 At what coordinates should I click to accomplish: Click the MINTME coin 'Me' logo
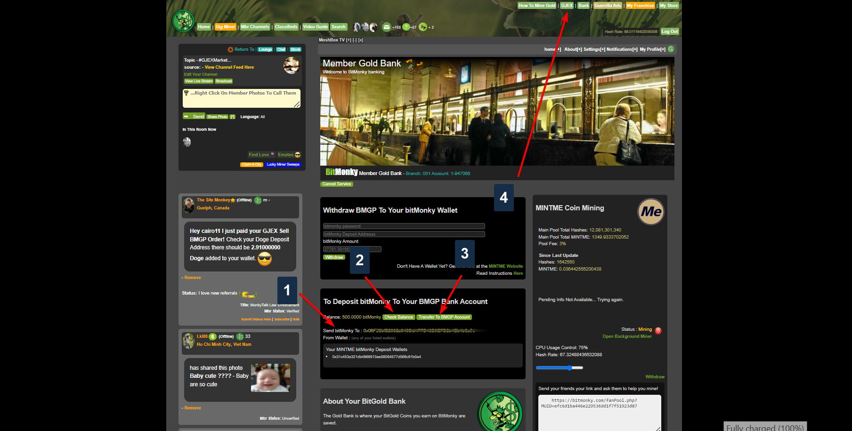[x=651, y=212]
